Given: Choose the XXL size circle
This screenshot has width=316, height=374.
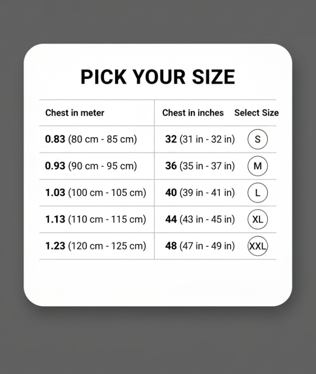Looking at the screenshot, I should coord(257,246).
